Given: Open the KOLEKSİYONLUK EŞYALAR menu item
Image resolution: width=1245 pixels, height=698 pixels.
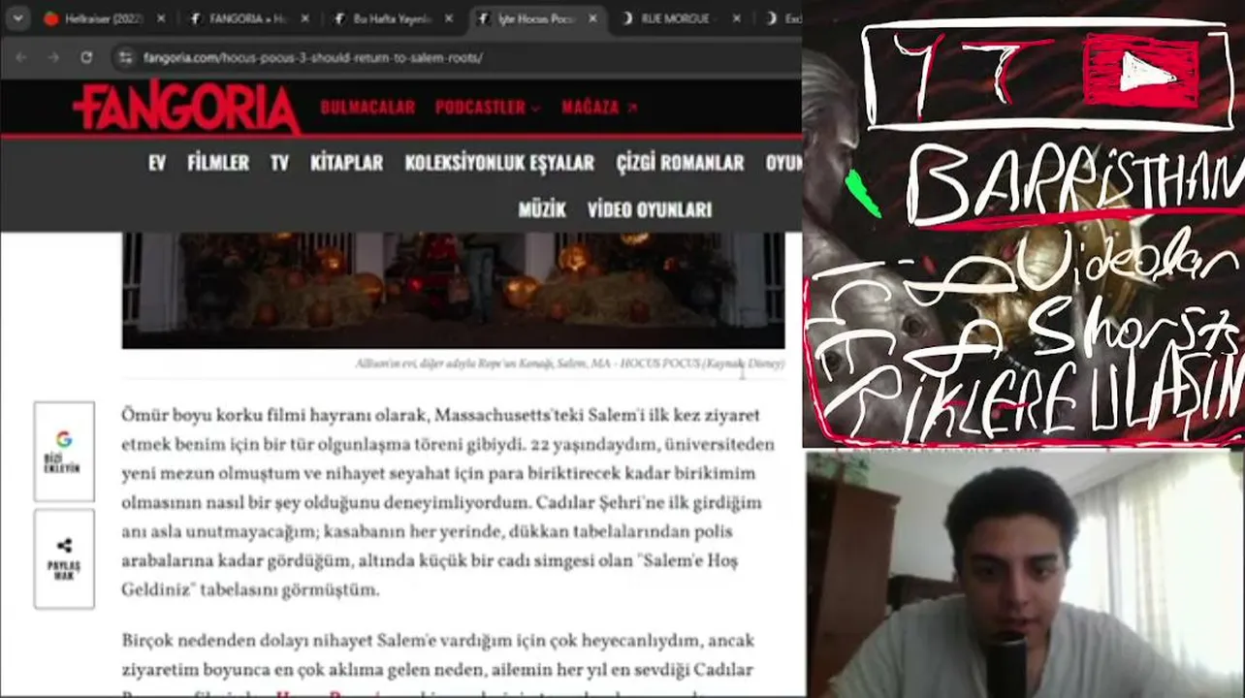Looking at the screenshot, I should click(x=499, y=163).
